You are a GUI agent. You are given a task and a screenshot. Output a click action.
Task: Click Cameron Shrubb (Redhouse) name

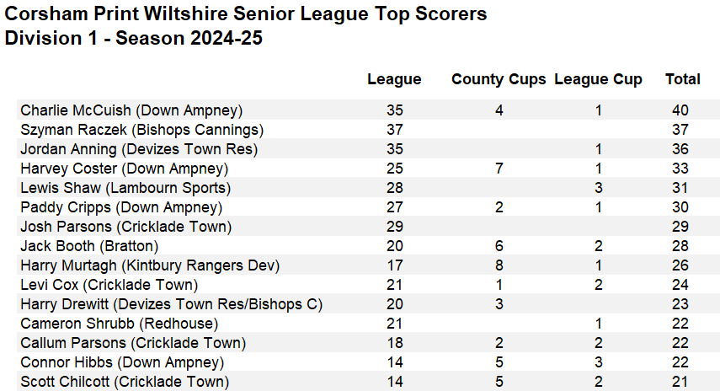tap(119, 324)
